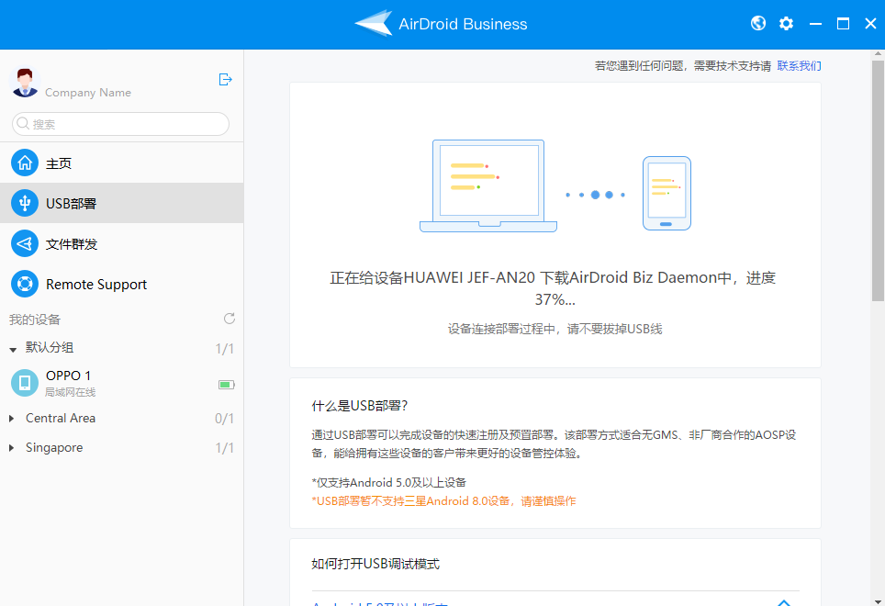Image resolution: width=885 pixels, height=606 pixels.
Task: Click the 37% download progress message
Action: [555, 288]
